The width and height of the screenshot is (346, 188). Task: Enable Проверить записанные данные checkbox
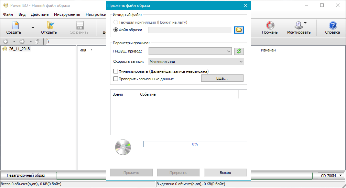click(116, 79)
